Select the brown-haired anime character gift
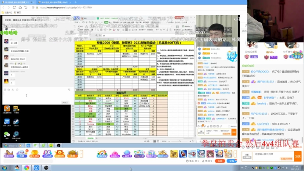Screen dimensions: 304x171 (210, 154)
